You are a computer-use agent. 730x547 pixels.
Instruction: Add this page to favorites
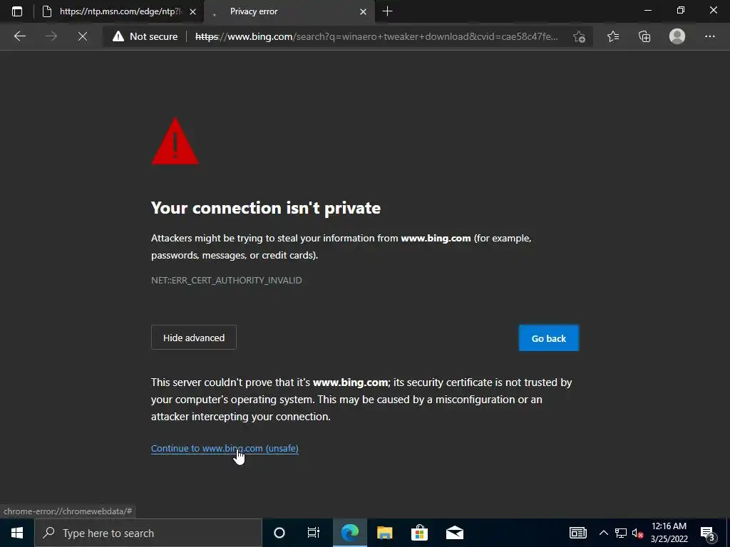(x=579, y=36)
